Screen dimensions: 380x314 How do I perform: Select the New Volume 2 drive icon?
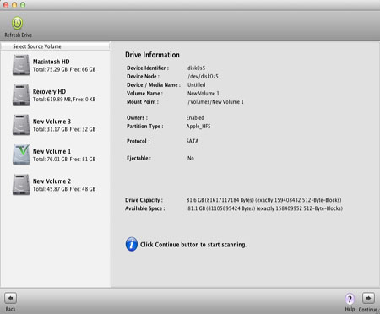[21, 185]
